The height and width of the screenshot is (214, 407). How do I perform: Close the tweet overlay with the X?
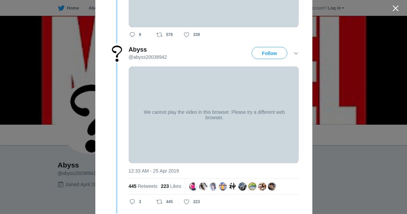point(395,8)
